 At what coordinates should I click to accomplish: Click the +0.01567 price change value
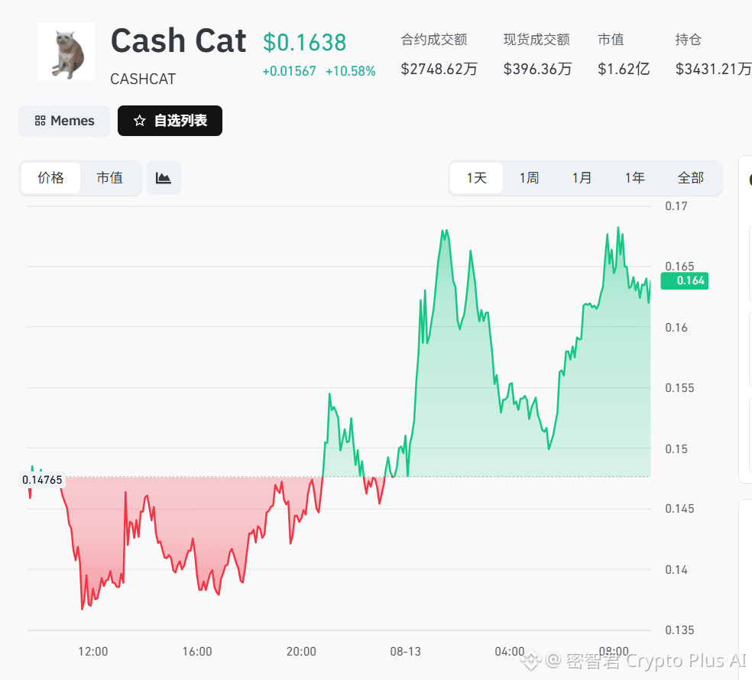[289, 72]
